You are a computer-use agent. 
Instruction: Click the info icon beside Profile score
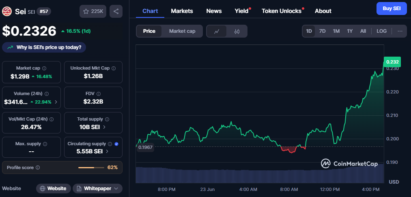coord(38,167)
